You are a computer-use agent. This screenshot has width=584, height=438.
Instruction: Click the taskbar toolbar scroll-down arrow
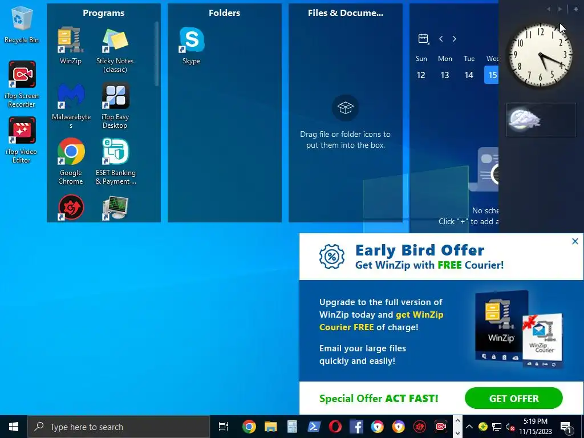[x=457, y=433]
